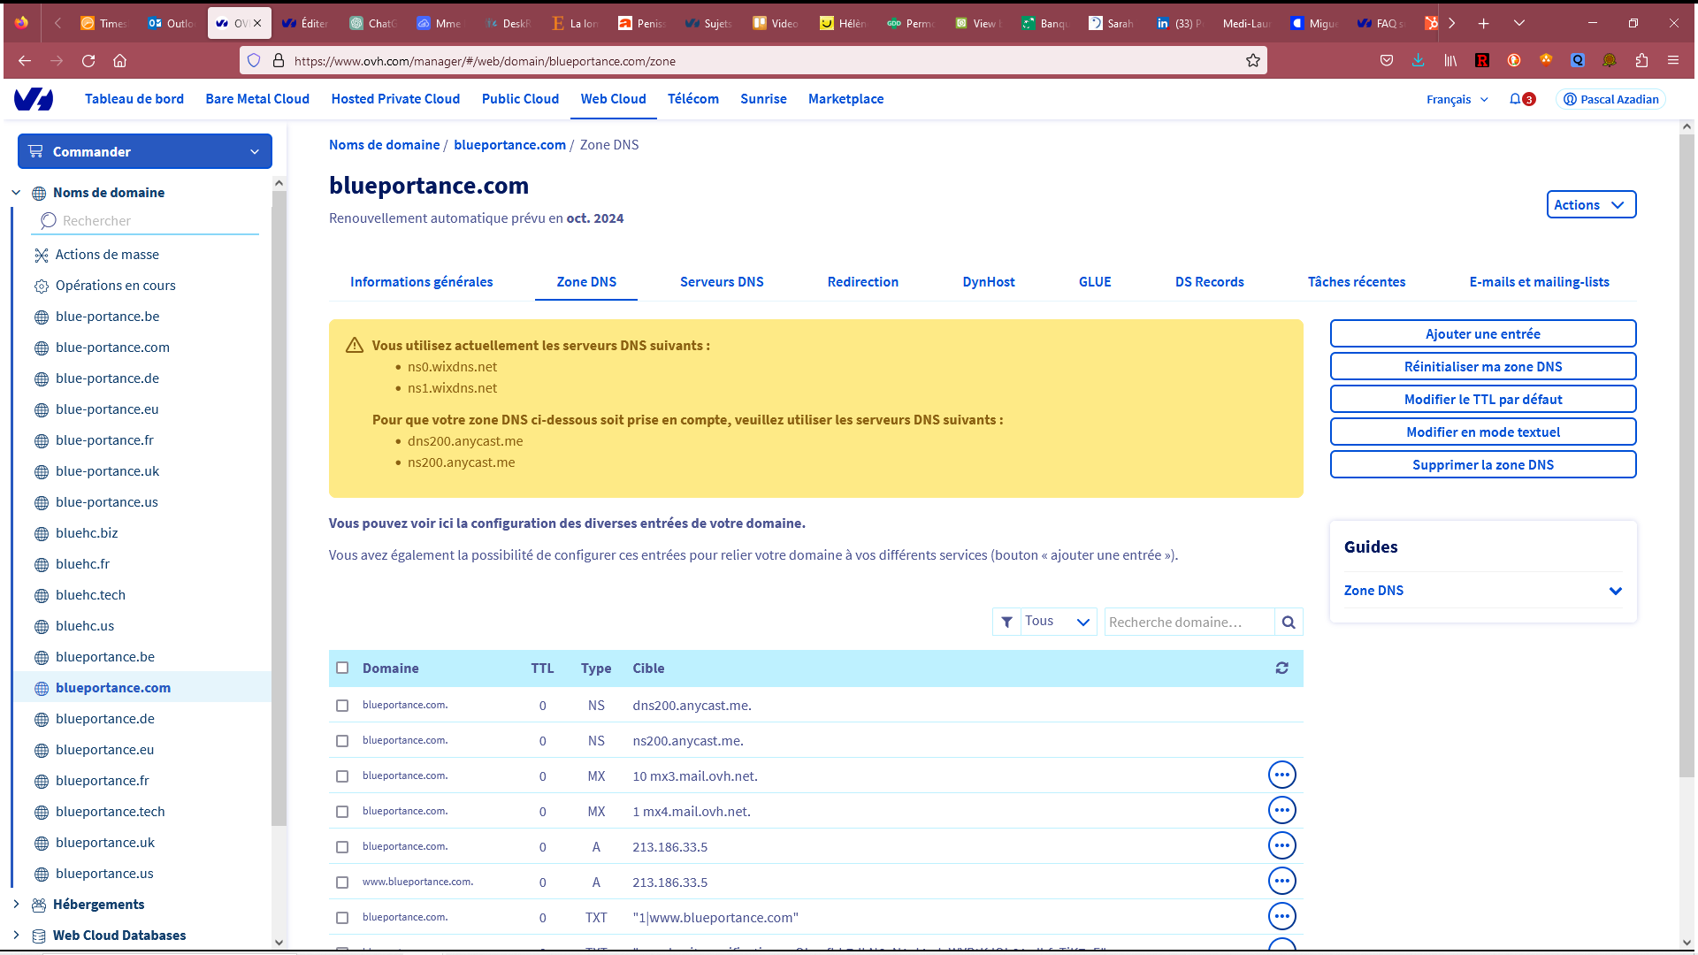Go back with the browser back arrow
1698x955 pixels.
(25, 61)
